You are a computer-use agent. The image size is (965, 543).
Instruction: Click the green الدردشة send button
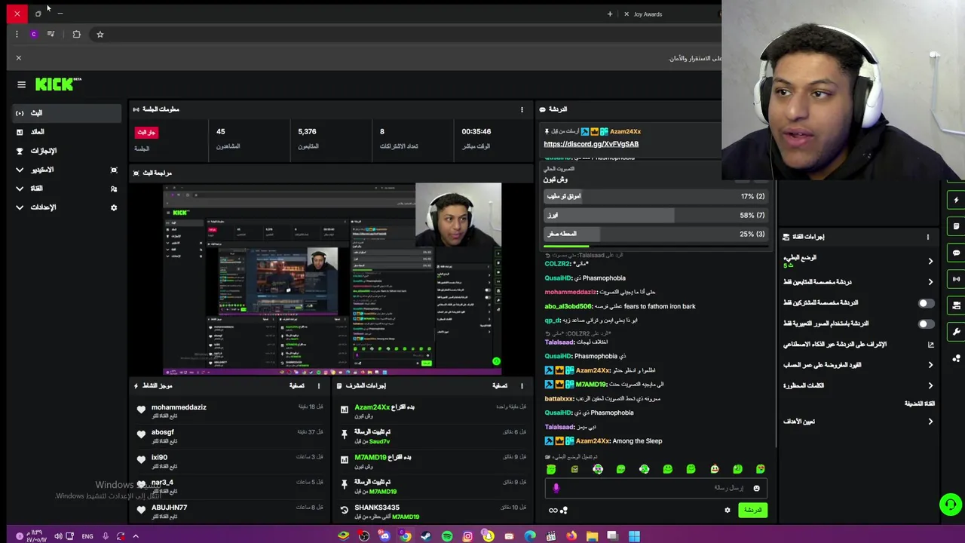[752, 510]
